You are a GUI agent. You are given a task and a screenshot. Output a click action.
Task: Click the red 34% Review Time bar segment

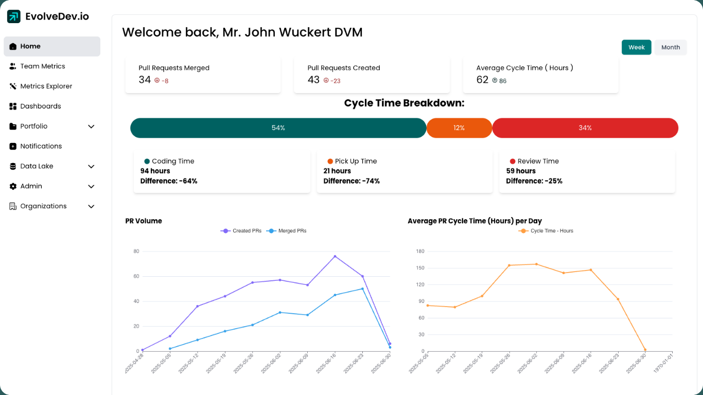pyautogui.click(x=585, y=128)
